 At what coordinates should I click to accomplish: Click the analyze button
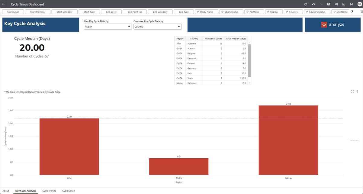click(332, 24)
